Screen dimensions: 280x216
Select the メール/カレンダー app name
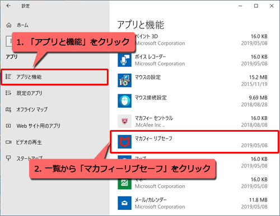coord(151,200)
